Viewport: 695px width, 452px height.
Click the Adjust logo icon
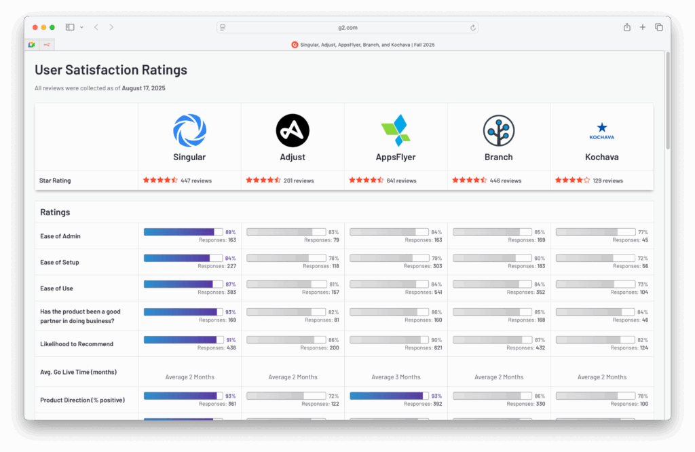(x=293, y=130)
